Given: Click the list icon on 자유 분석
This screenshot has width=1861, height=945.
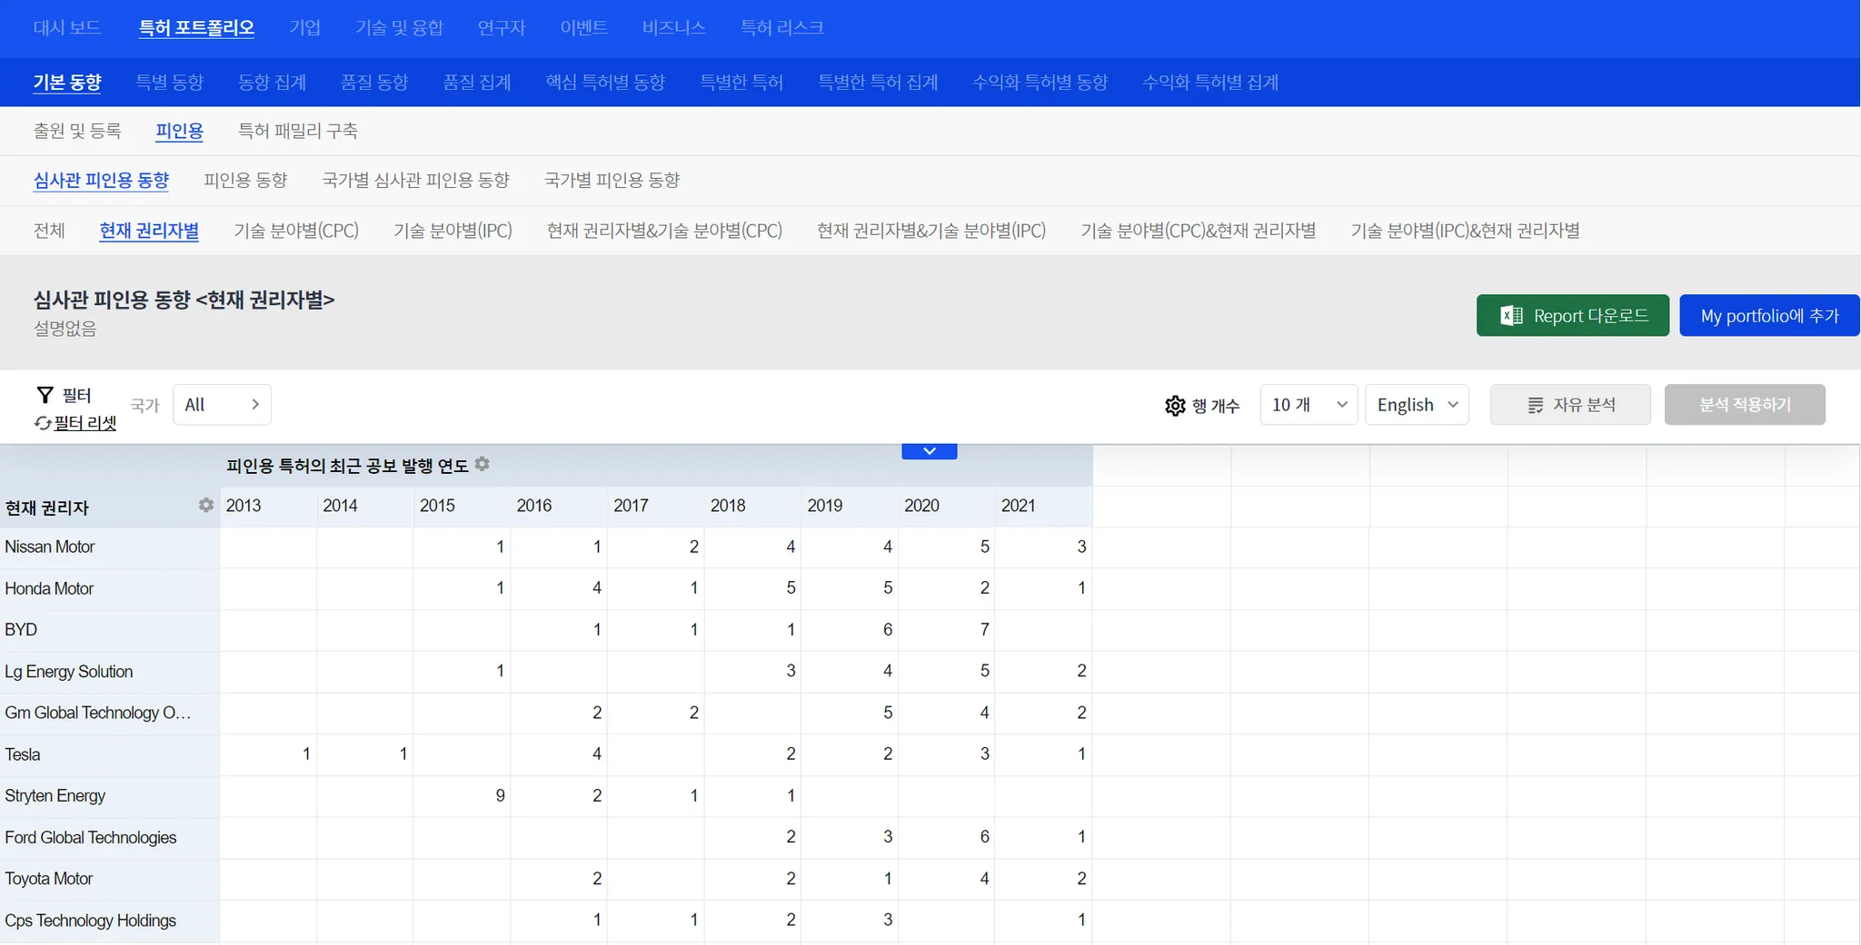Looking at the screenshot, I should (x=1536, y=405).
